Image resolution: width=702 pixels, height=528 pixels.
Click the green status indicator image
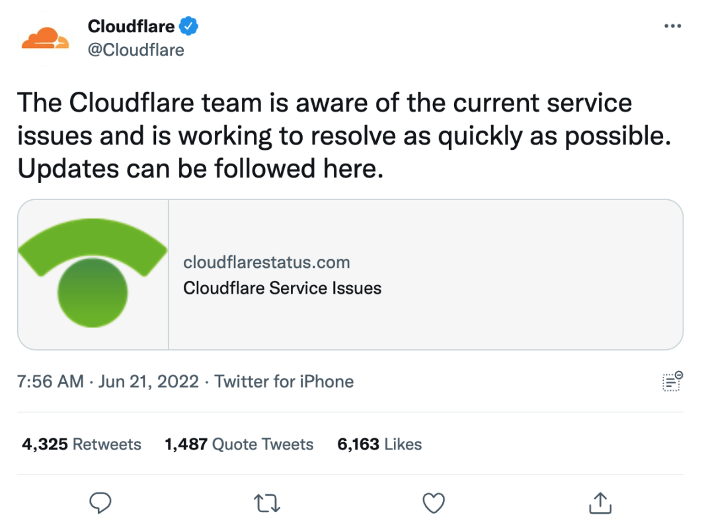pos(93,273)
